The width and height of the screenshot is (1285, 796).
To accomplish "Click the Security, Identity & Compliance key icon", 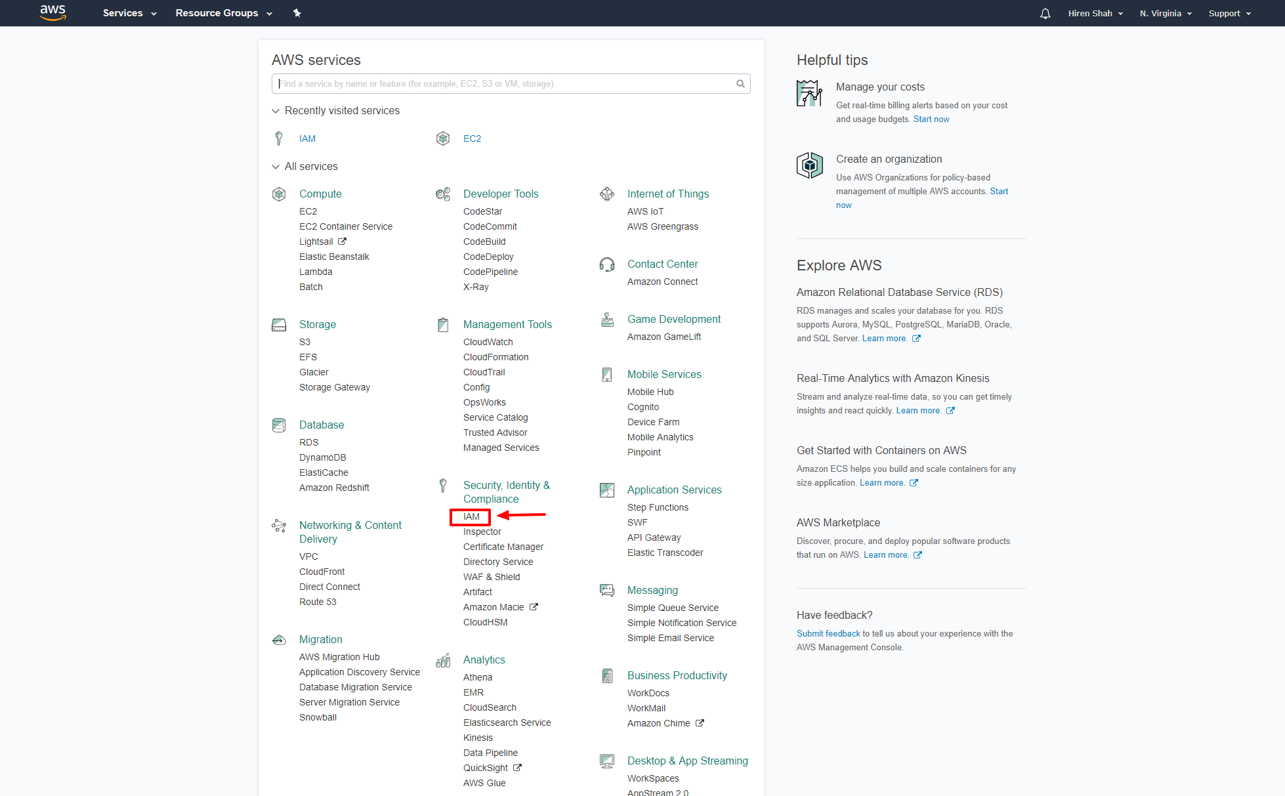I will click(443, 485).
